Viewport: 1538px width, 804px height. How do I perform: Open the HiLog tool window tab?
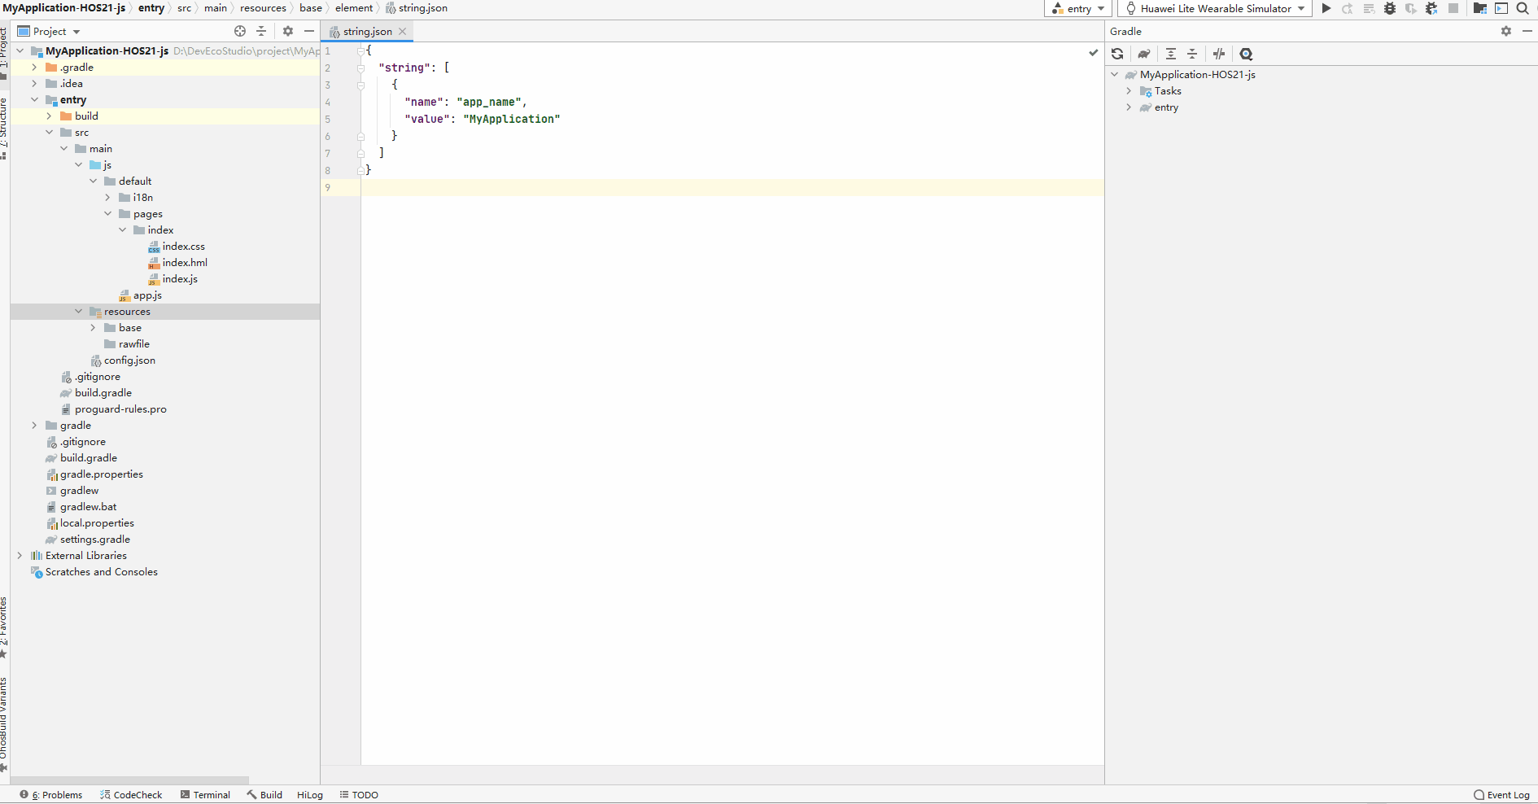(310, 795)
